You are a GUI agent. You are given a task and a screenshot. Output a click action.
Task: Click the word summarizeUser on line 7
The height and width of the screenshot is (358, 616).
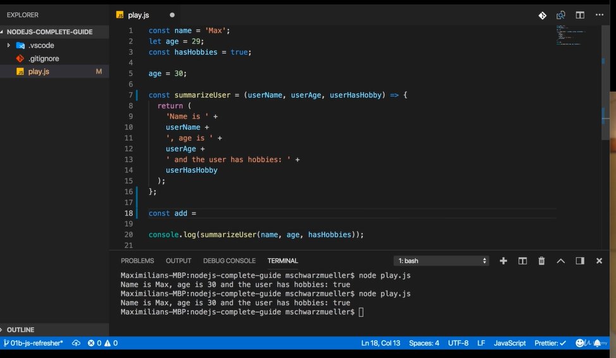pos(202,95)
